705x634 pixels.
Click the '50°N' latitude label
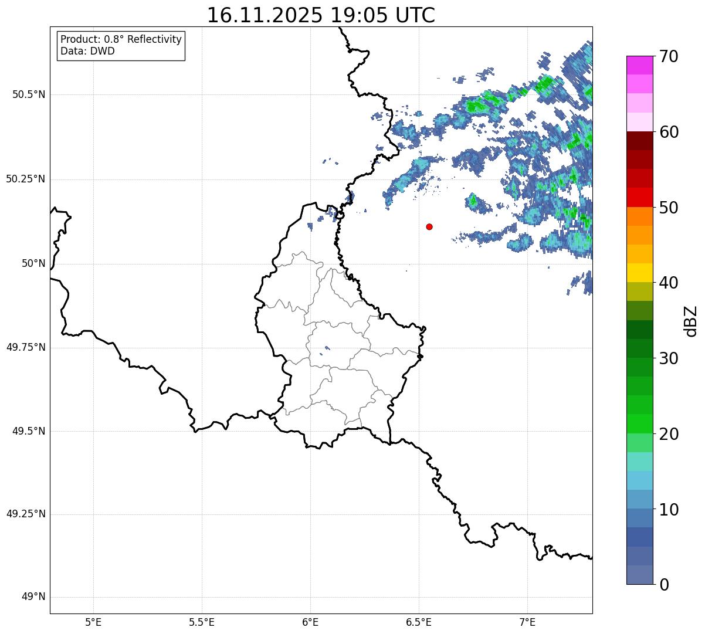click(x=33, y=263)
